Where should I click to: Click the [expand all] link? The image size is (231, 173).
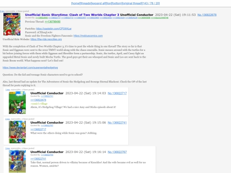pyautogui.click(x=98, y=3)
